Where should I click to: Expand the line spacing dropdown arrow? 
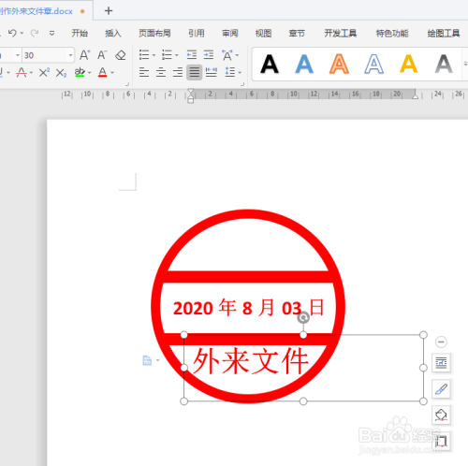240,73
